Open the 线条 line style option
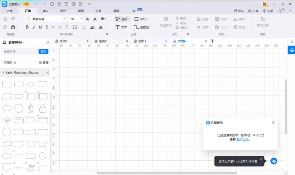This screenshot has height=175, width=295. (x=181, y=23)
